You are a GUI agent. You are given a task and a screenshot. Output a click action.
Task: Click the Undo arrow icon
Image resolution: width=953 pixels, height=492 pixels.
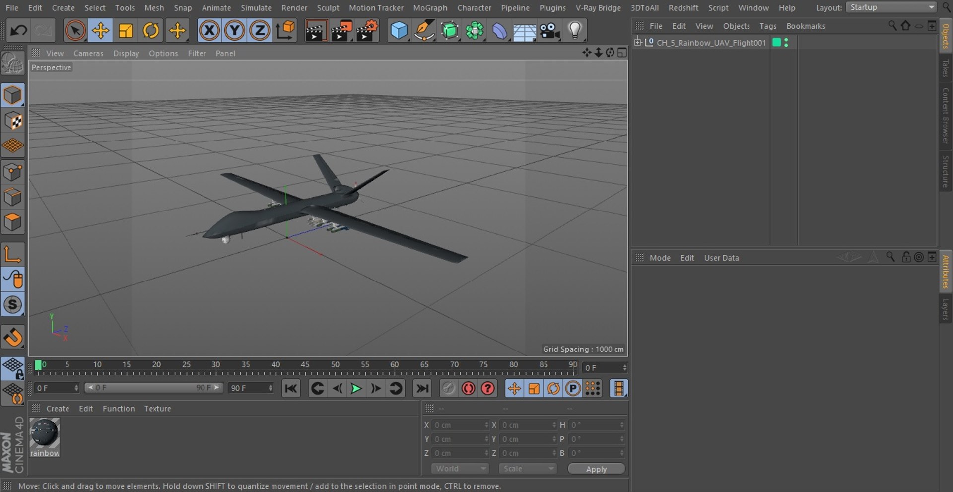pyautogui.click(x=19, y=31)
